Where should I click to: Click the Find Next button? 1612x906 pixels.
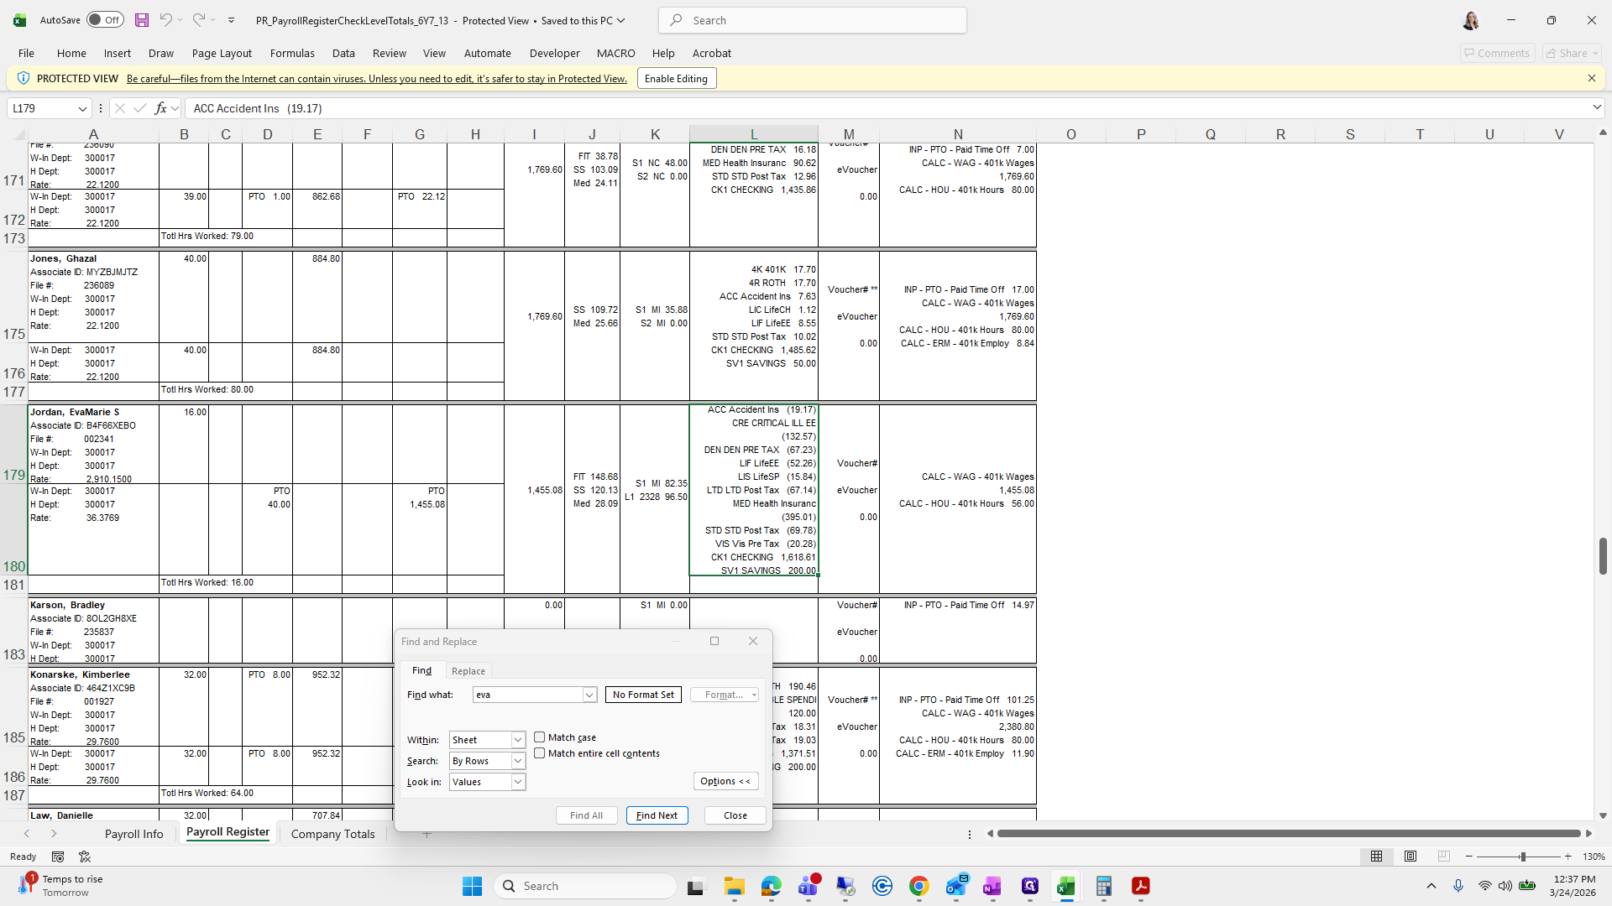tap(657, 815)
